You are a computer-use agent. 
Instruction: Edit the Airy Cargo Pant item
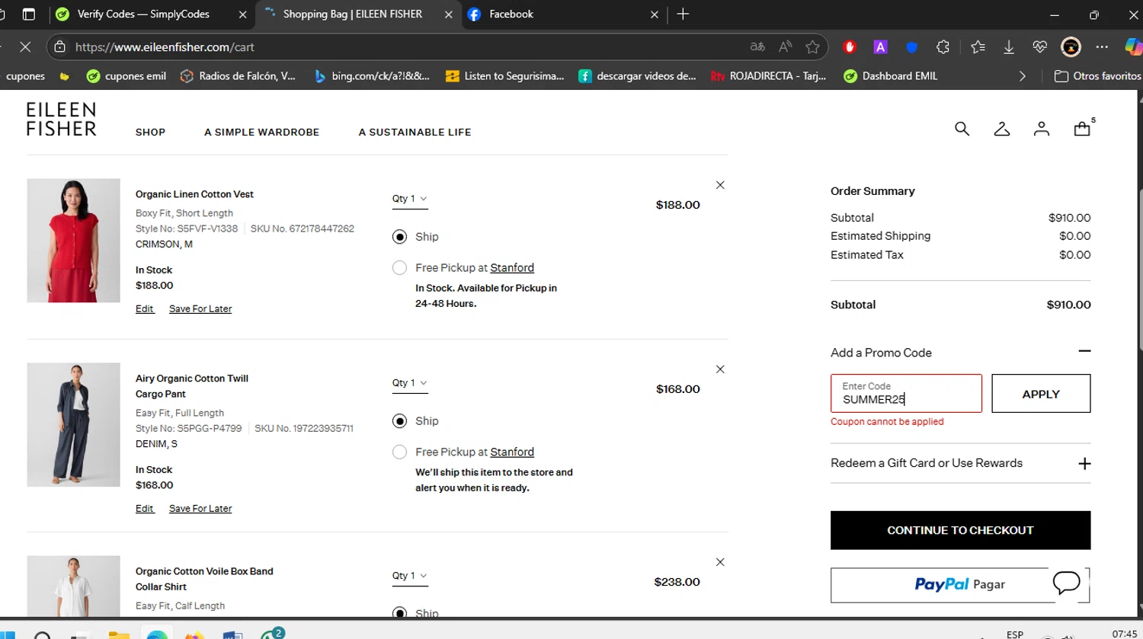pyautogui.click(x=145, y=509)
